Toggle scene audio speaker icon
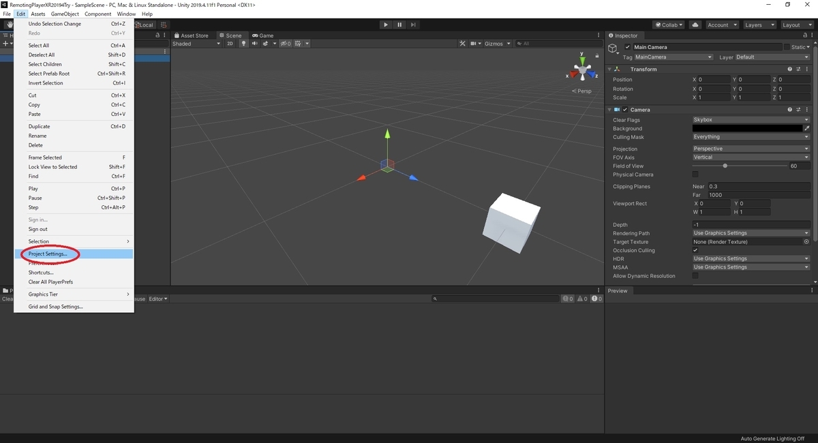818x443 pixels. [x=254, y=44]
